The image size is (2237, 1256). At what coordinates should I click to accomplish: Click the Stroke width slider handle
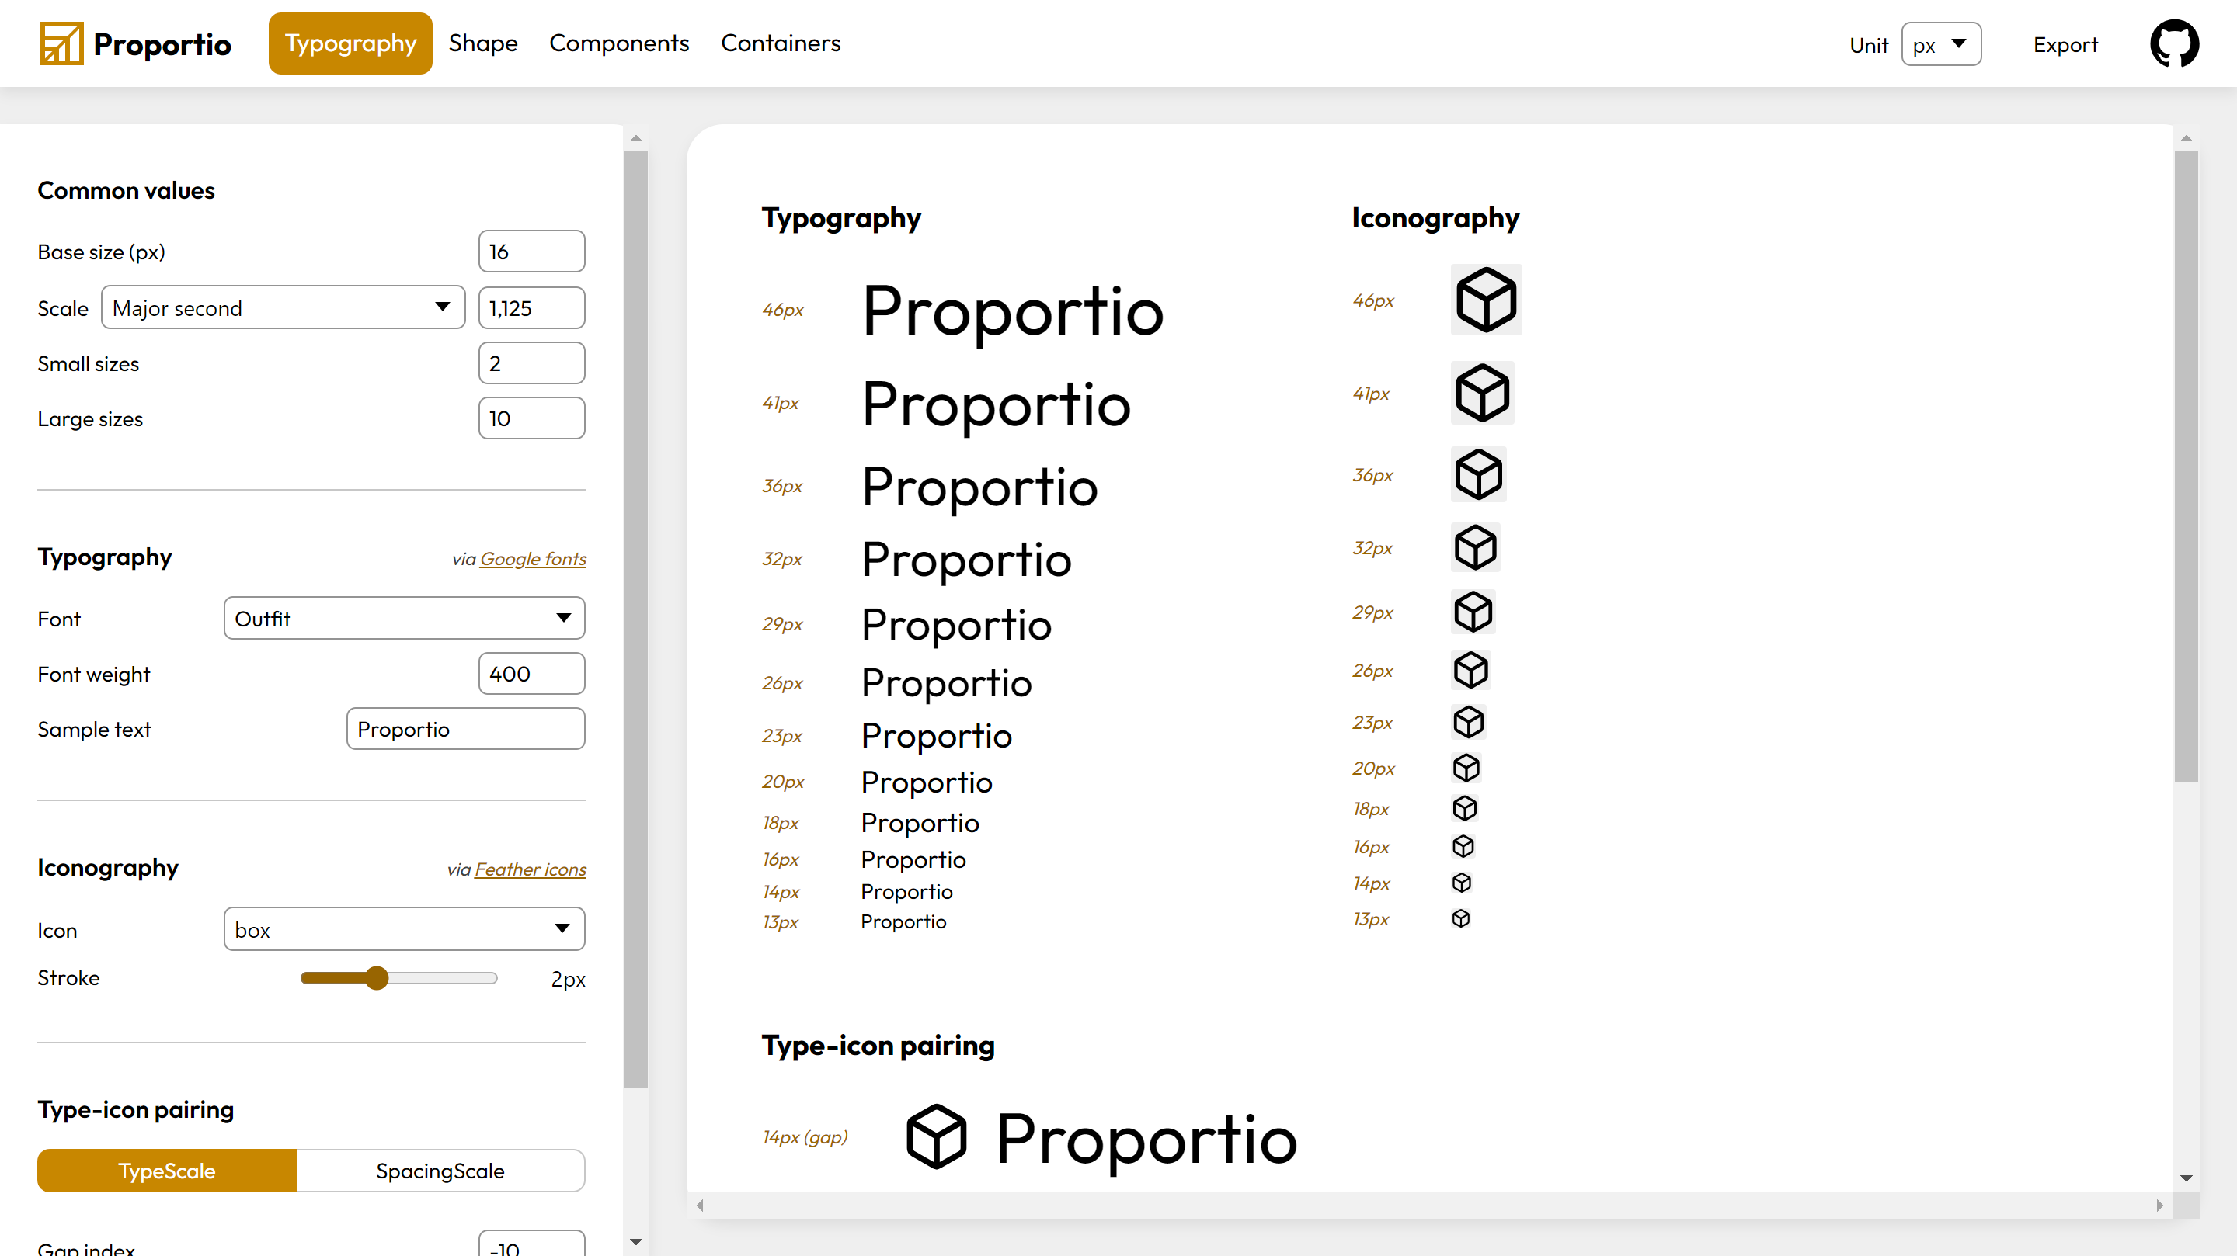pyautogui.click(x=376, y=978)
